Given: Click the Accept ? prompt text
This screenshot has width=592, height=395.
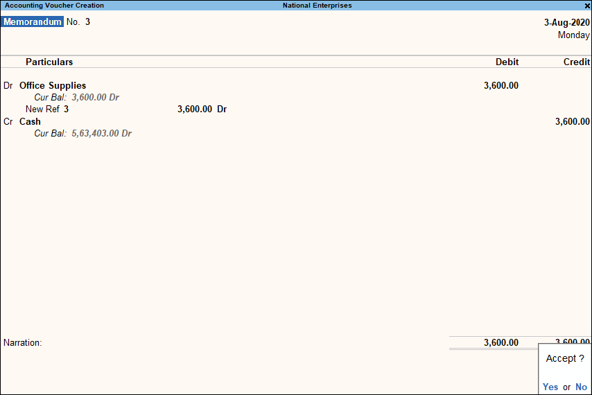Looking at the screenshot, I should 565,358.
